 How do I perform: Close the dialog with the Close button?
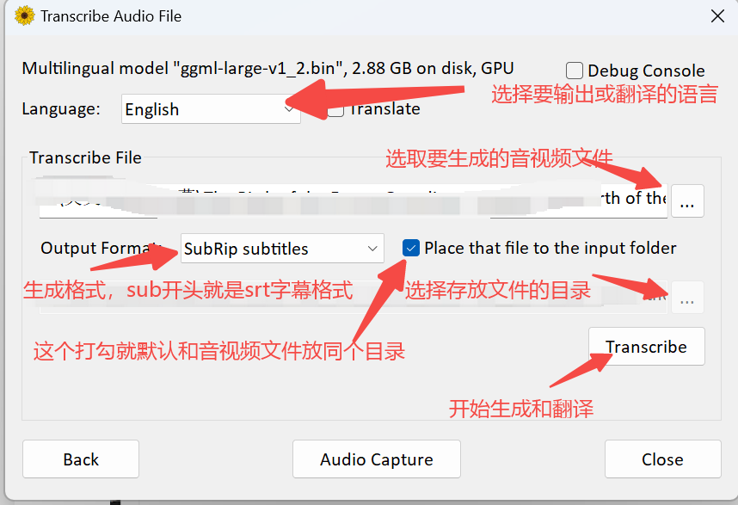[662, 459]
